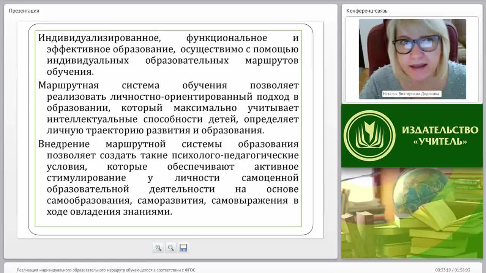
Task: Click the Издательство «Учитель» logo banner
Action: pos(412,136)
